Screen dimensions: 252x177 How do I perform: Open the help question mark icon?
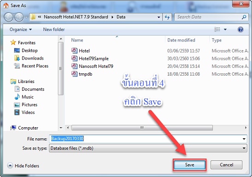[x=240, y=29]
